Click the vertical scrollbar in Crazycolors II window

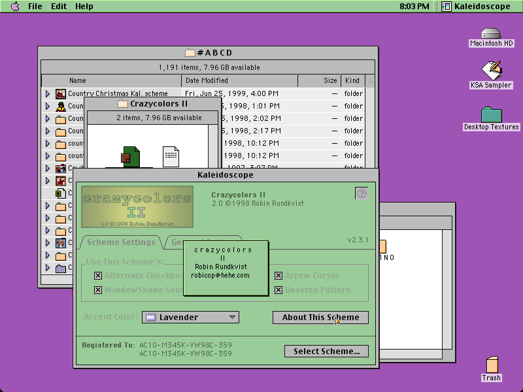(213, 146)
